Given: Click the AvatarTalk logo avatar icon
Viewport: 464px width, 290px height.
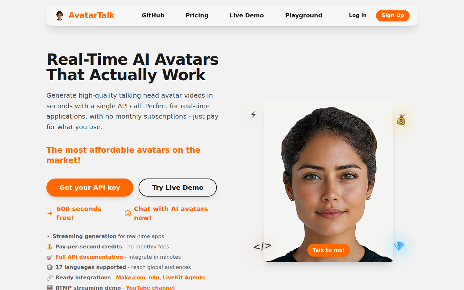Looking at the screenshot, I should click(60, 15).
